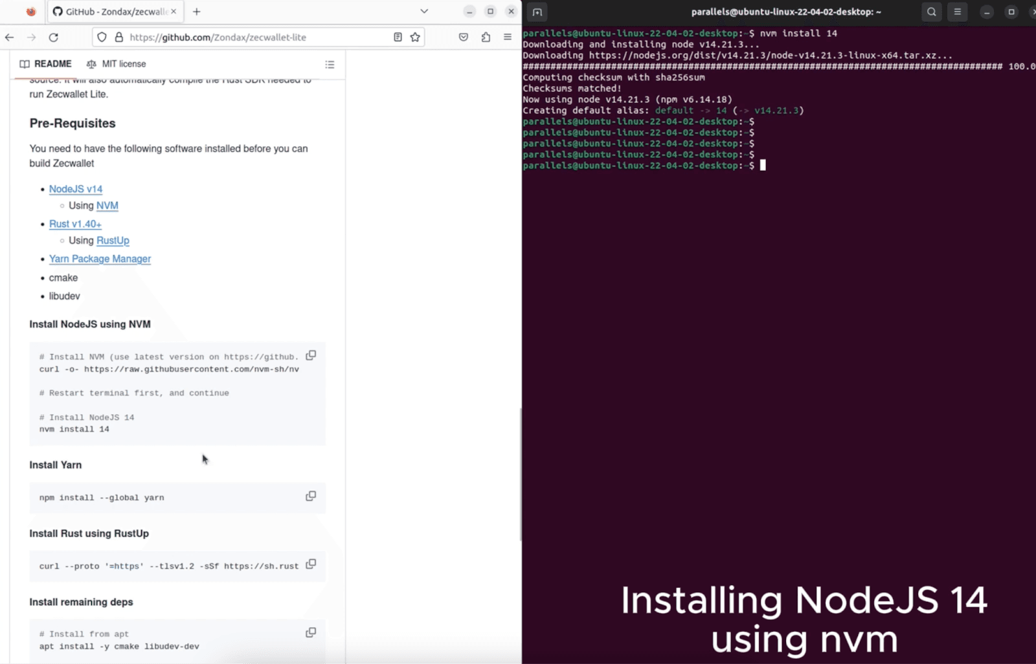The height and width of the screenshot is (664, 1036).
Task: Open search in terminal window
Action: point(932,12)
